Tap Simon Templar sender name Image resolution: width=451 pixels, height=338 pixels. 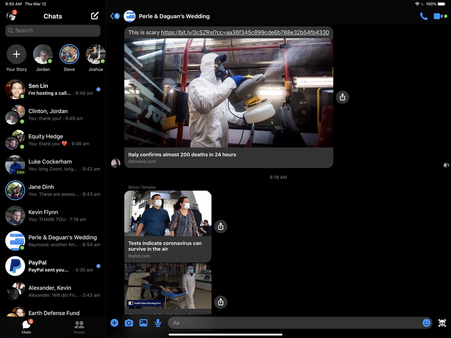(x=142, y=187)
